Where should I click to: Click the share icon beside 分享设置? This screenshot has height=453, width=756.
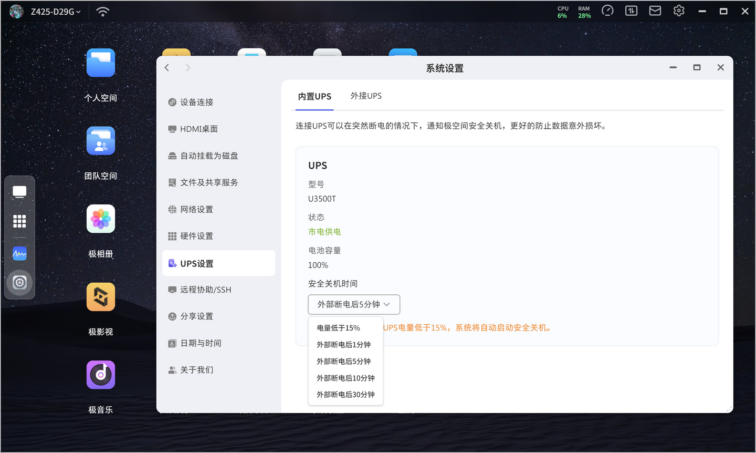172,316
